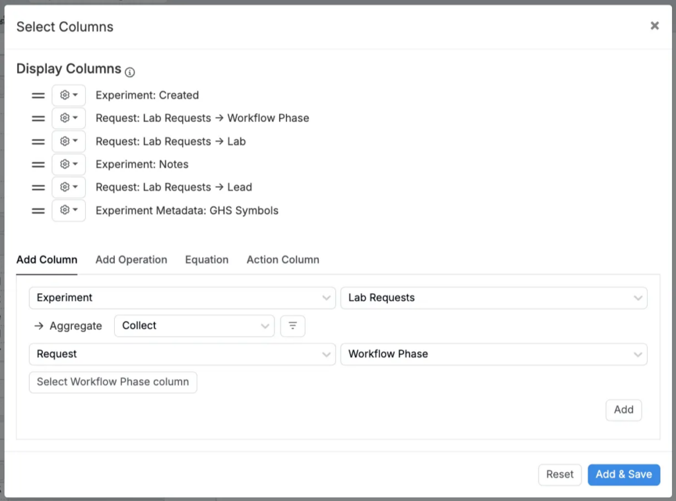Open gear menu for GHS Symbols column
Image resolution: width=676 pixels, height=501 pixels.
coord(69,211)
